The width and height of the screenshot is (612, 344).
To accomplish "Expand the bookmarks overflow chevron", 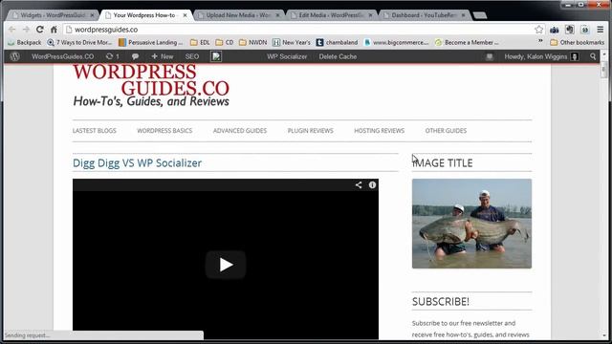I will [540, 41].
